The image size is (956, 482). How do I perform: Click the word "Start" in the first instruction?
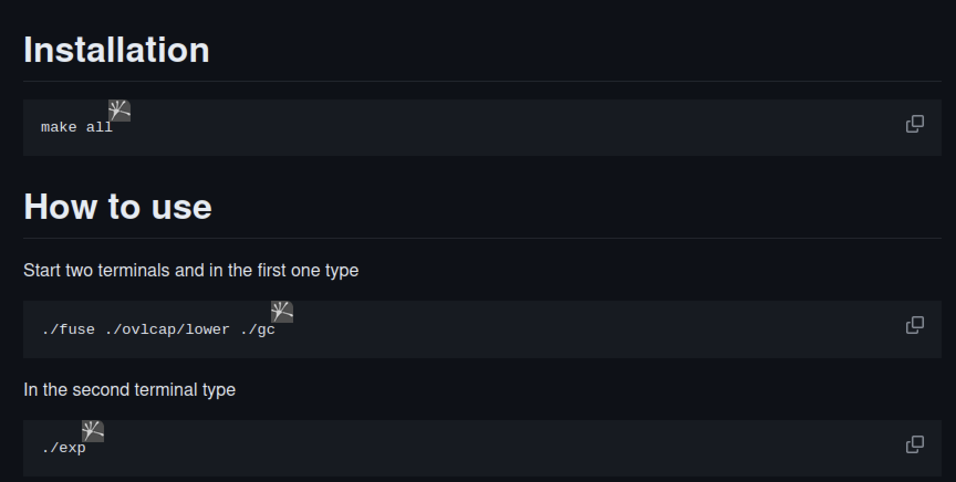click(x=42, y=270)
